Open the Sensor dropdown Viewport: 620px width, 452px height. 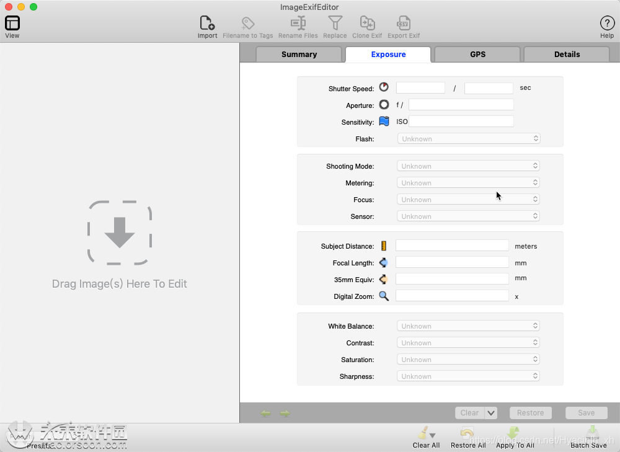[x=468, y=216]
